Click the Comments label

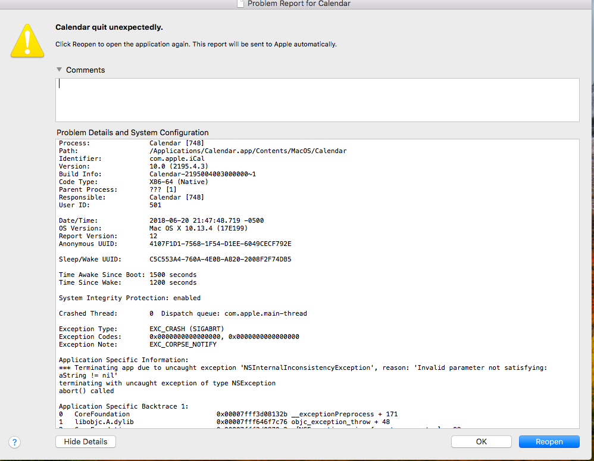coord(85,70)
